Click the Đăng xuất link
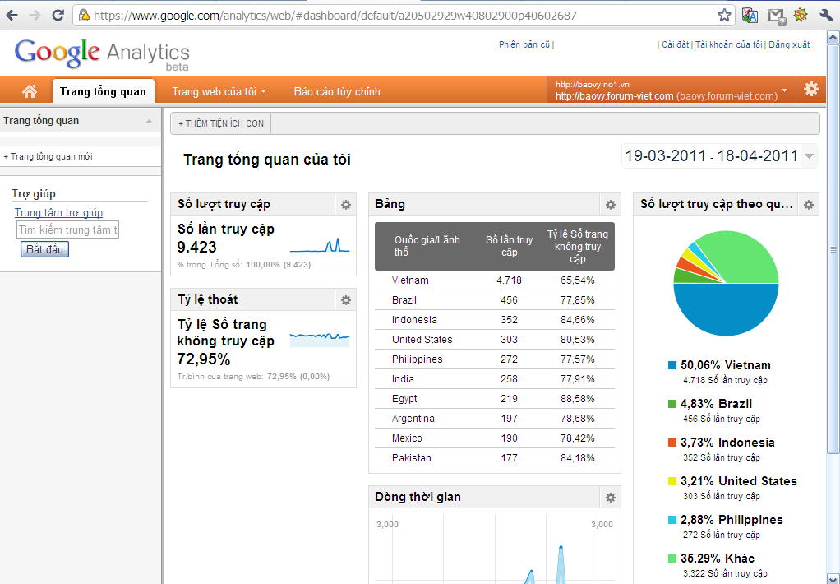Image resolution: width=840 pixels, height=584 pixels. [x=788, y=44]
